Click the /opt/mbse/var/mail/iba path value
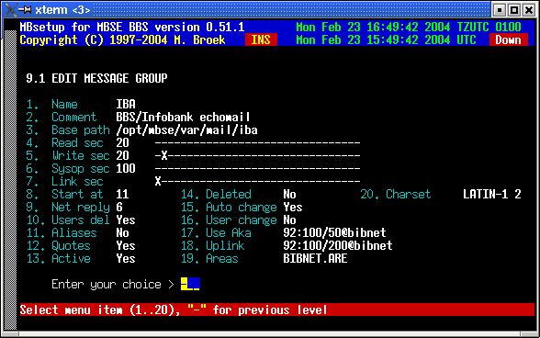Viewport: 540px width, 338px height. coord(187,130)
